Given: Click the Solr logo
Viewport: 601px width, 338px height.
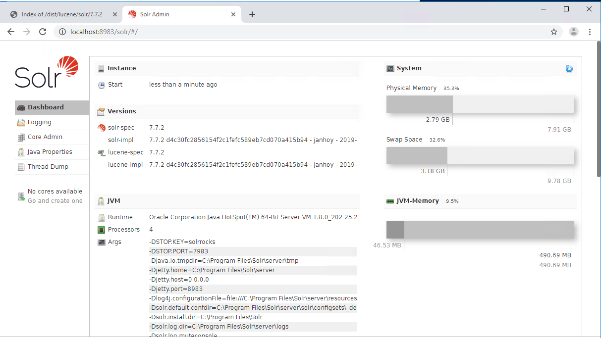Looking at the screenshot, I should [x=47, y=73].
